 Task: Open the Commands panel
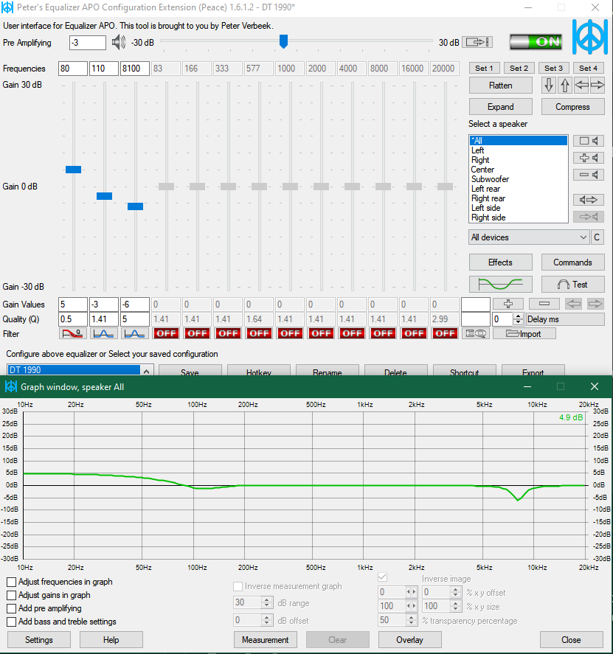tap(572, 262)
